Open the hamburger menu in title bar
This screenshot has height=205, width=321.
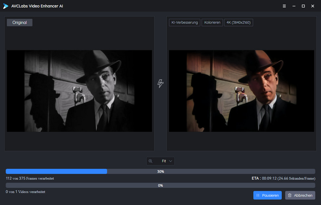coord(284,6)
